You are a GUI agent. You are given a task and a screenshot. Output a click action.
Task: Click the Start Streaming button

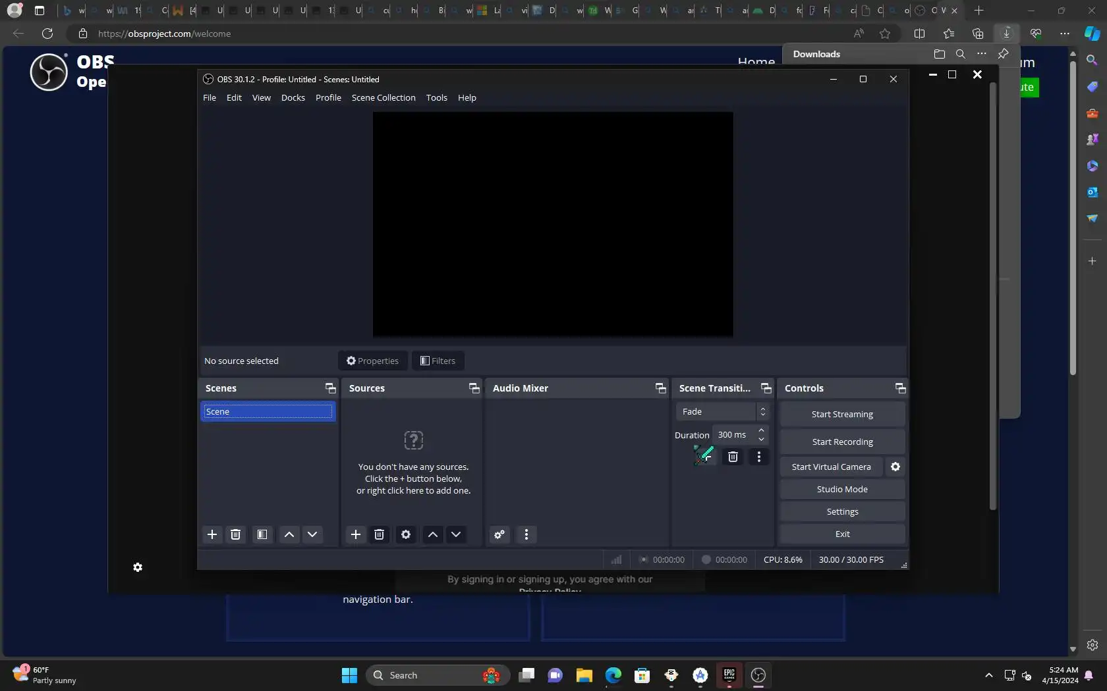click(842, 414)
